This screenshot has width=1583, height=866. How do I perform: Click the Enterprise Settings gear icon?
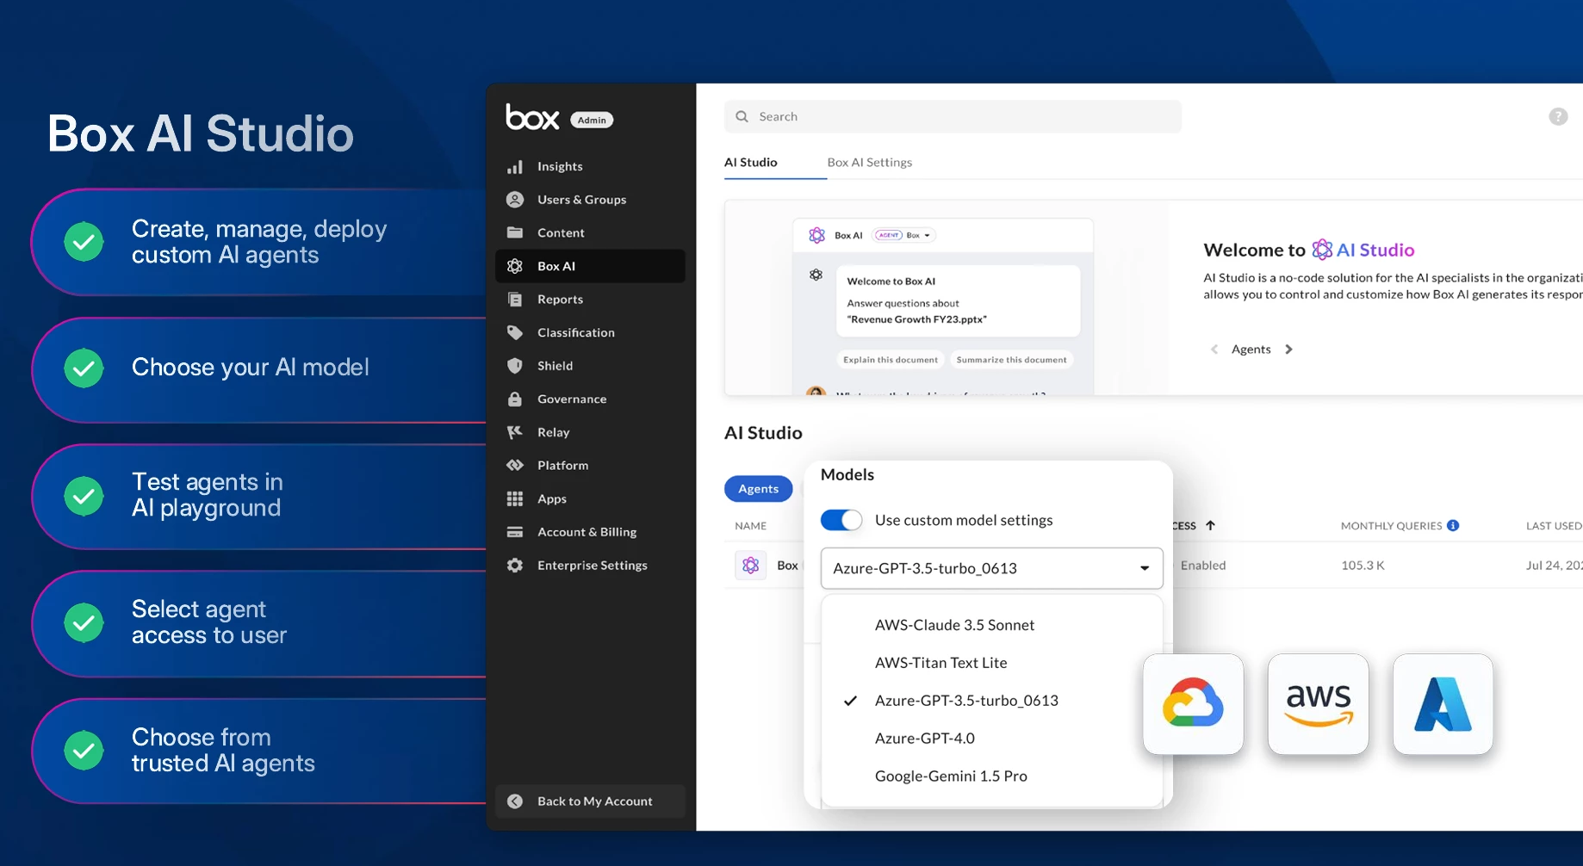tap(515, 566)
